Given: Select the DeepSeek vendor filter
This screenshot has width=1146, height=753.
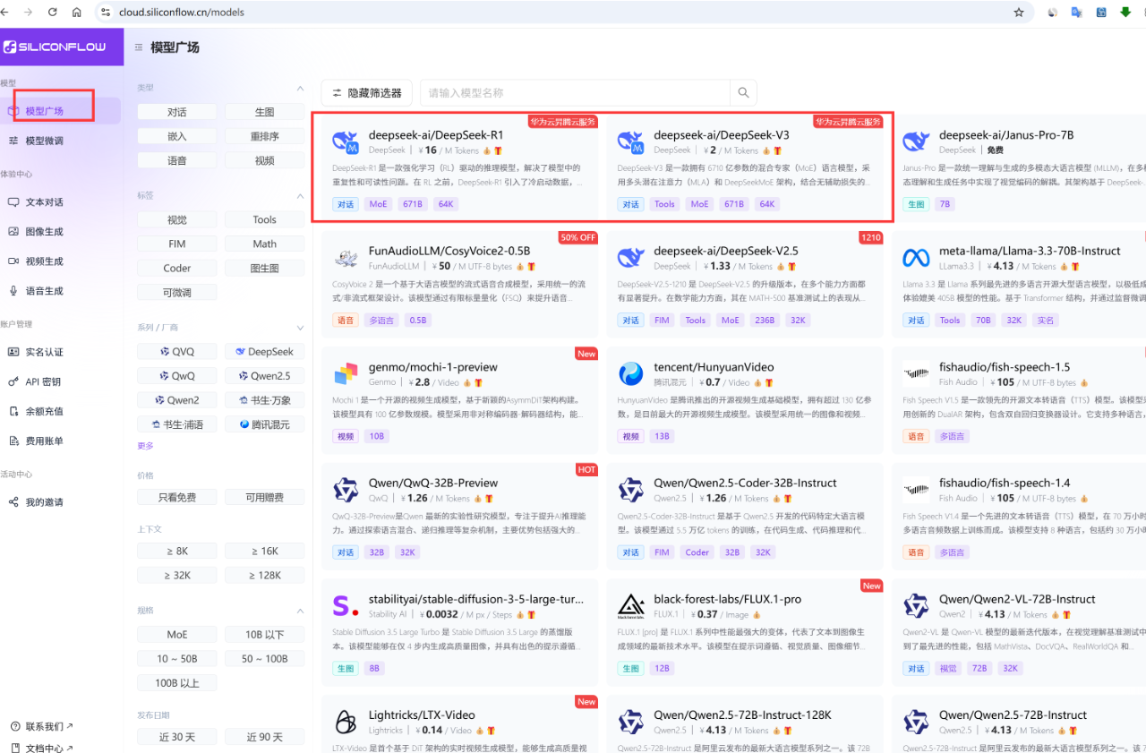Looking at the screenshot, I should click(264, 352).
